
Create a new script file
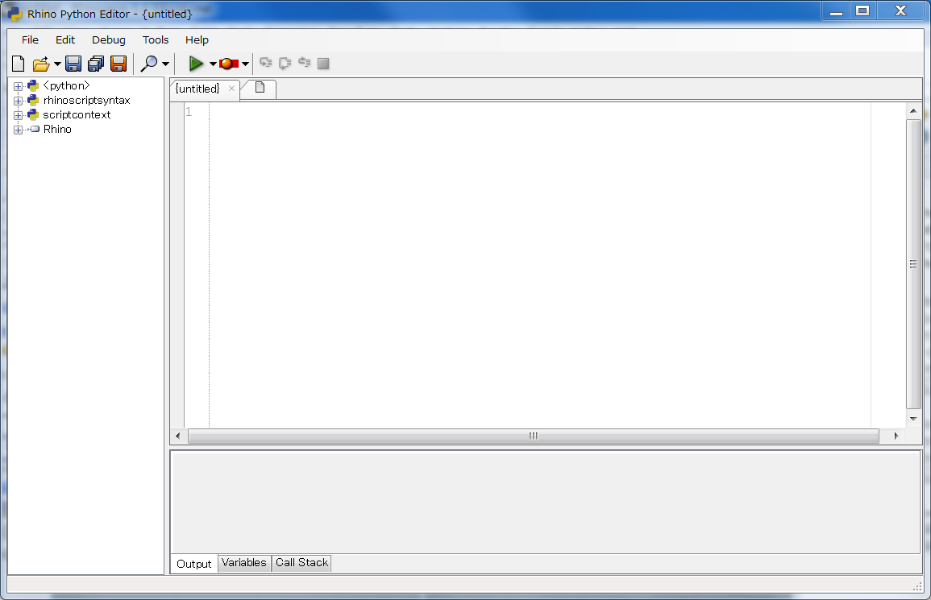coord(17,63)
